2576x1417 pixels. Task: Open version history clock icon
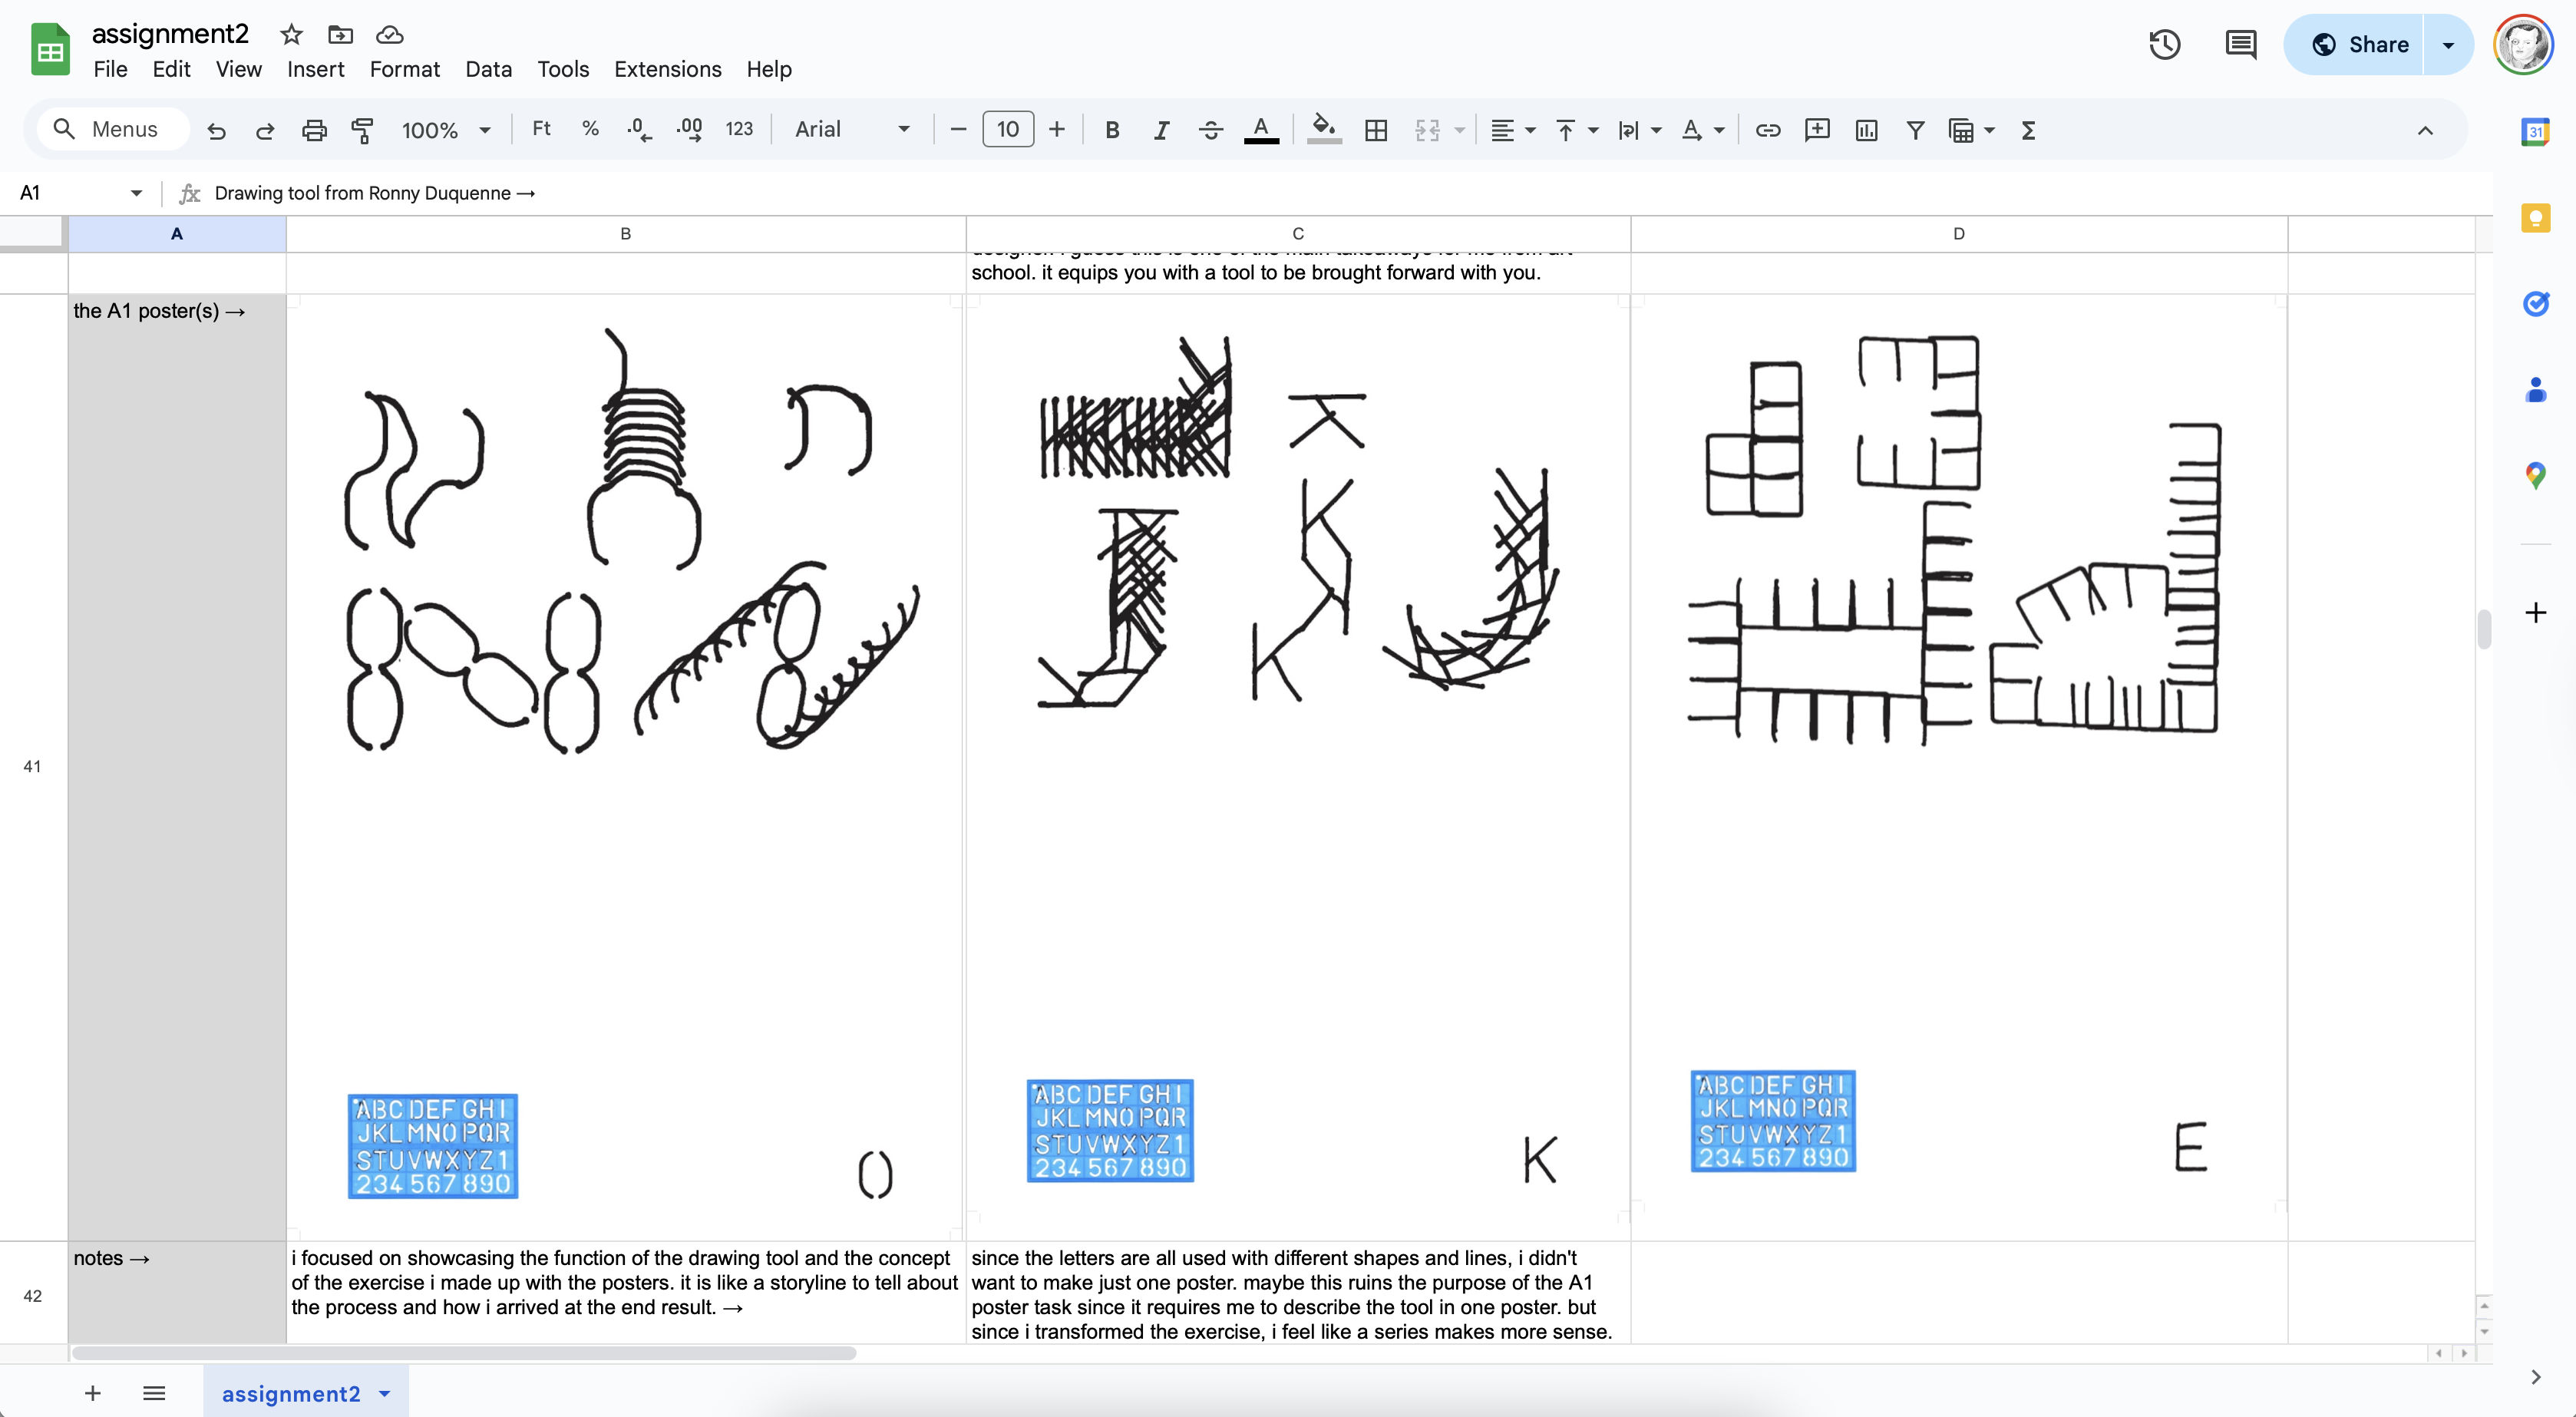pyautogui.click(x=2164, y=45)
